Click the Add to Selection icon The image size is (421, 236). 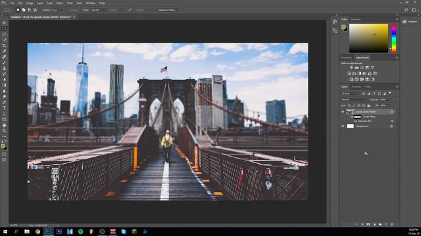(x=24, y=10)
